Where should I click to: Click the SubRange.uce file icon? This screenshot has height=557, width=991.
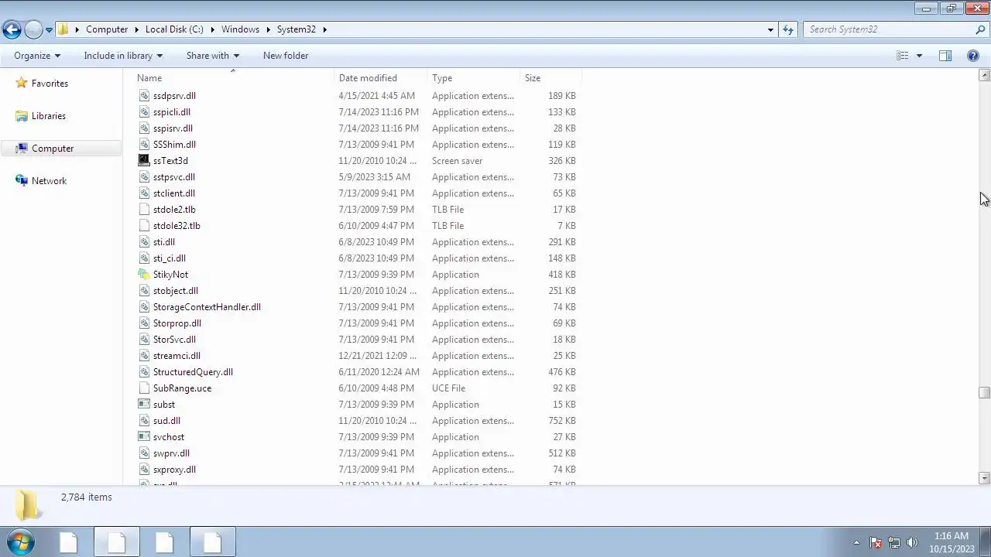point(144,388)
